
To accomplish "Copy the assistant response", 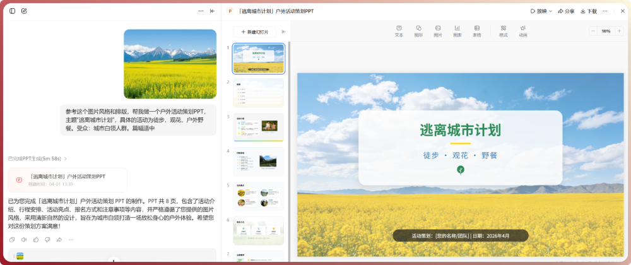I will [x=12, y=240].
